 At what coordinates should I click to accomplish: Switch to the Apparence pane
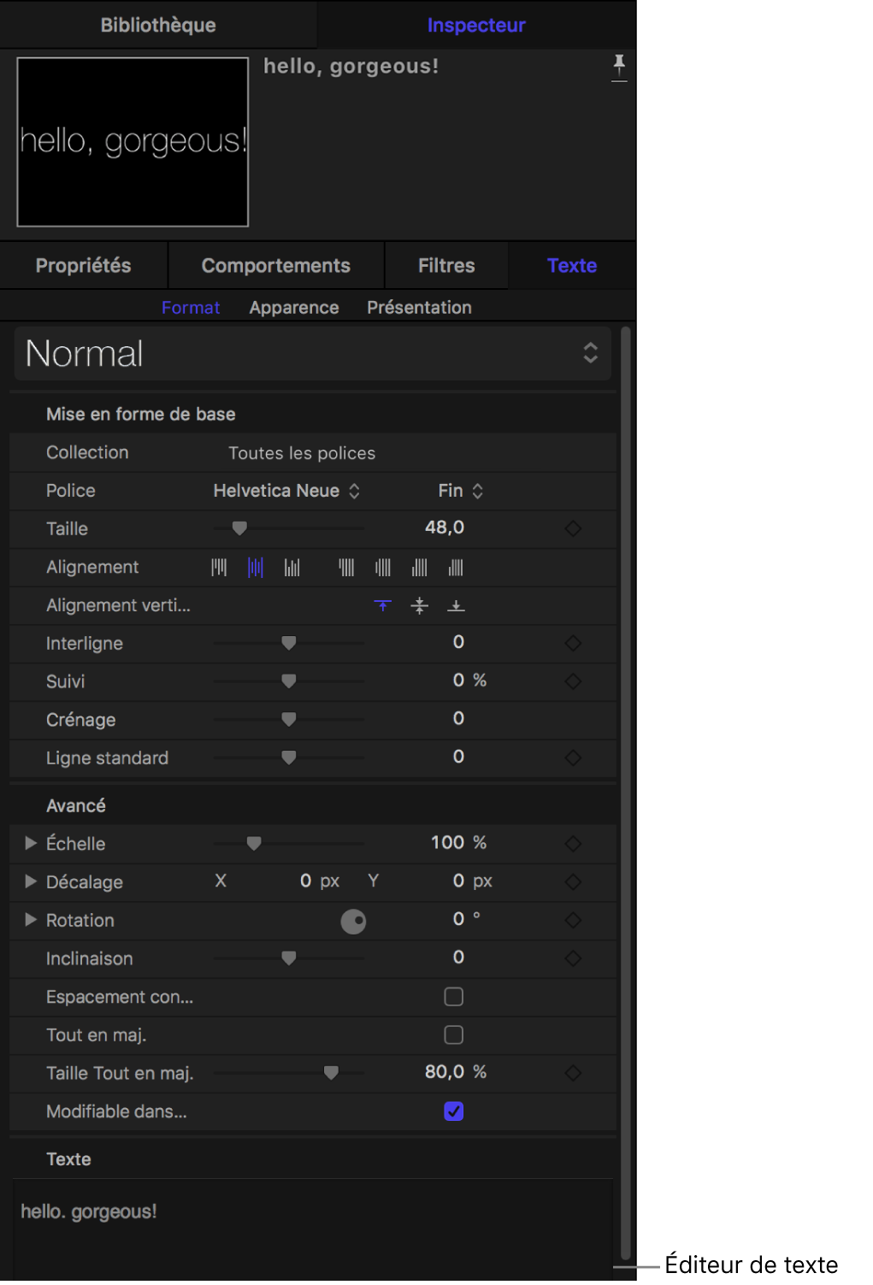(294, 308)
